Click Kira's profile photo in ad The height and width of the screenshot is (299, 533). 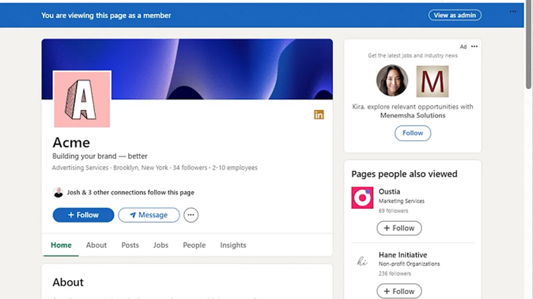392,81
